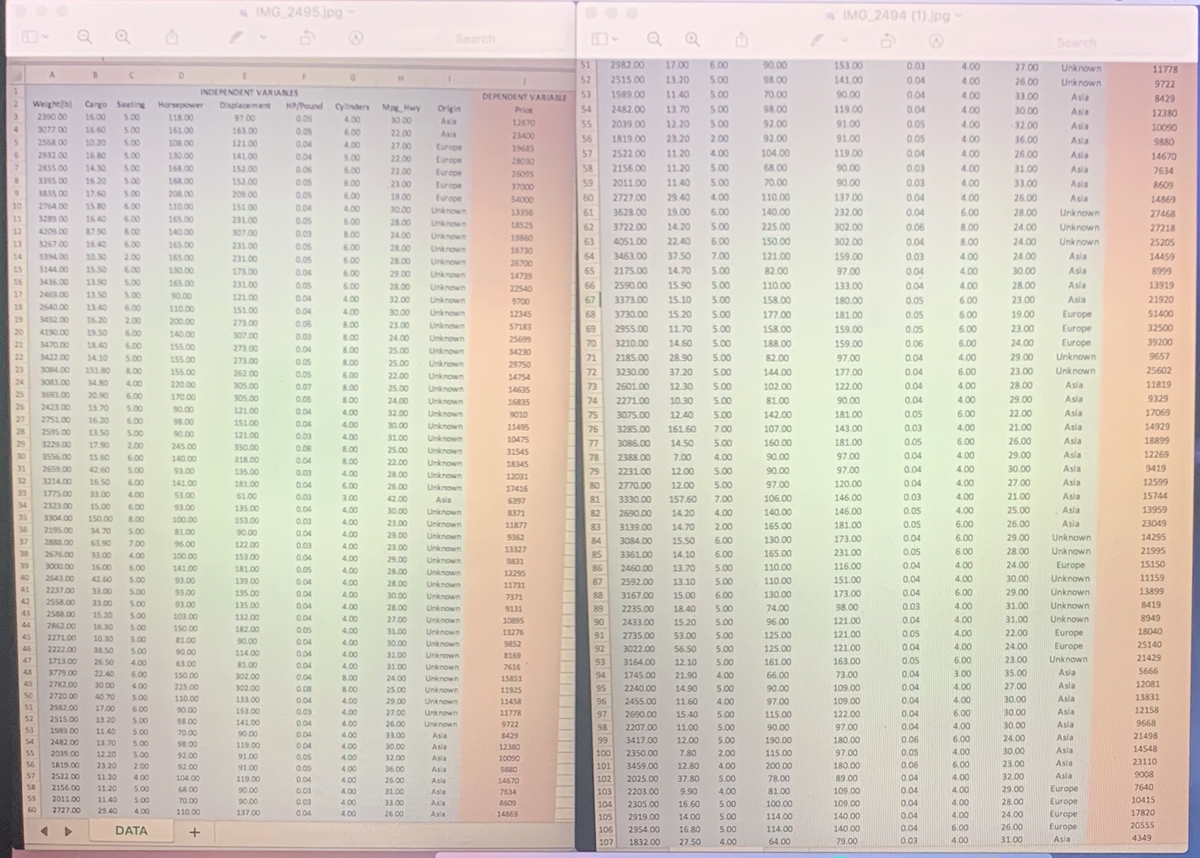Viewport: 1200px width, 858px height.
Task: Zoom in on IMG_2495.jpg
Action: [122, 37]
